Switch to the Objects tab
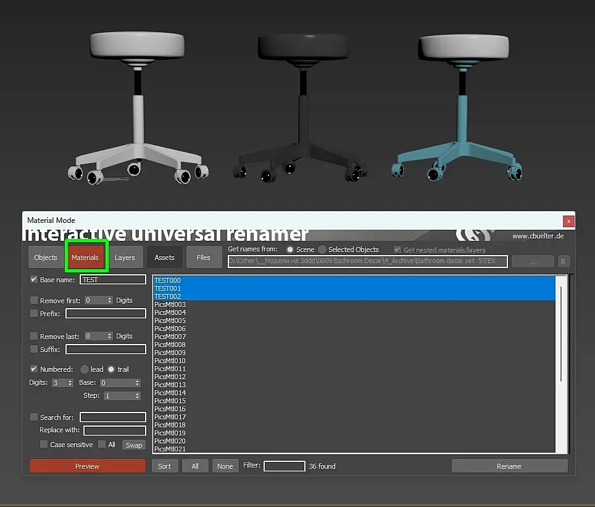 tap(46, 257)
